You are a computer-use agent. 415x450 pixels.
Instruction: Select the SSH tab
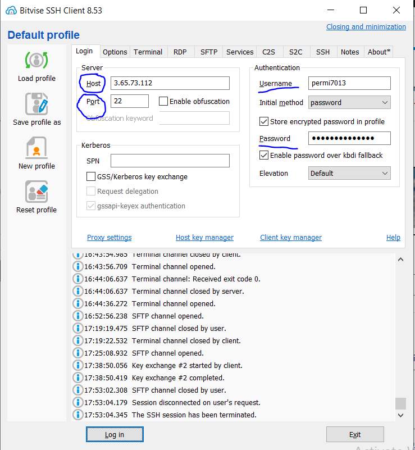point(323,52)
